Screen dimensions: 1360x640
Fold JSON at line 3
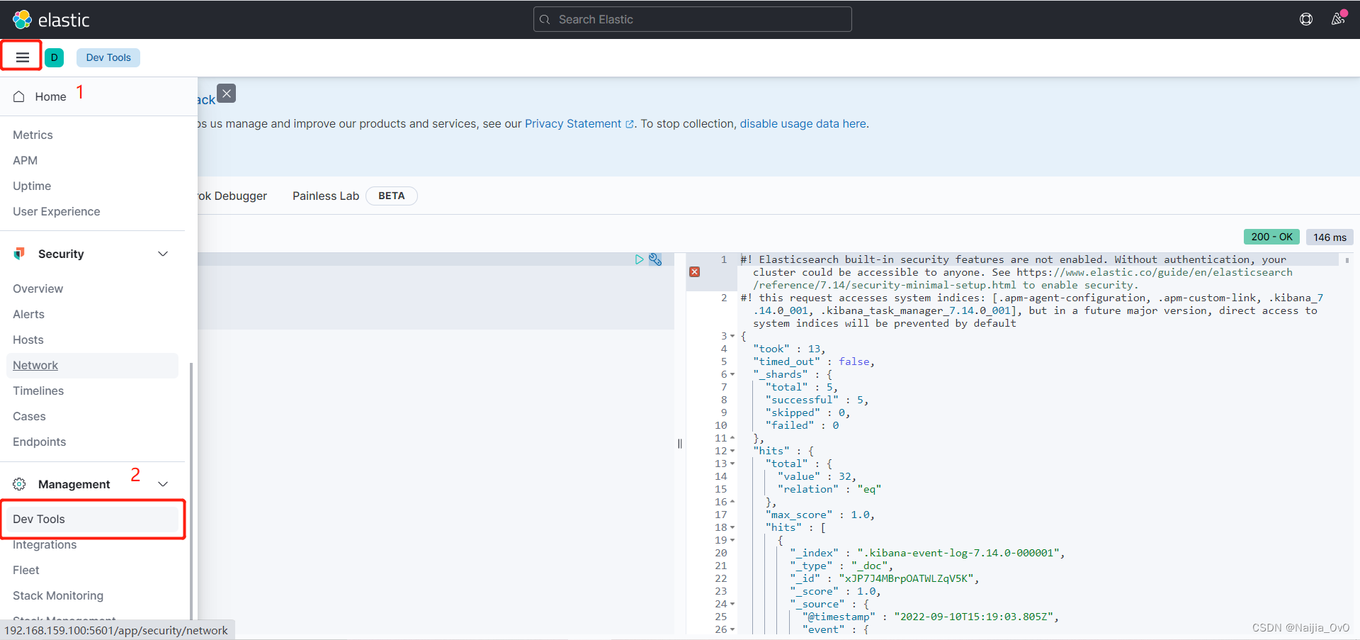tap(732, 336)
